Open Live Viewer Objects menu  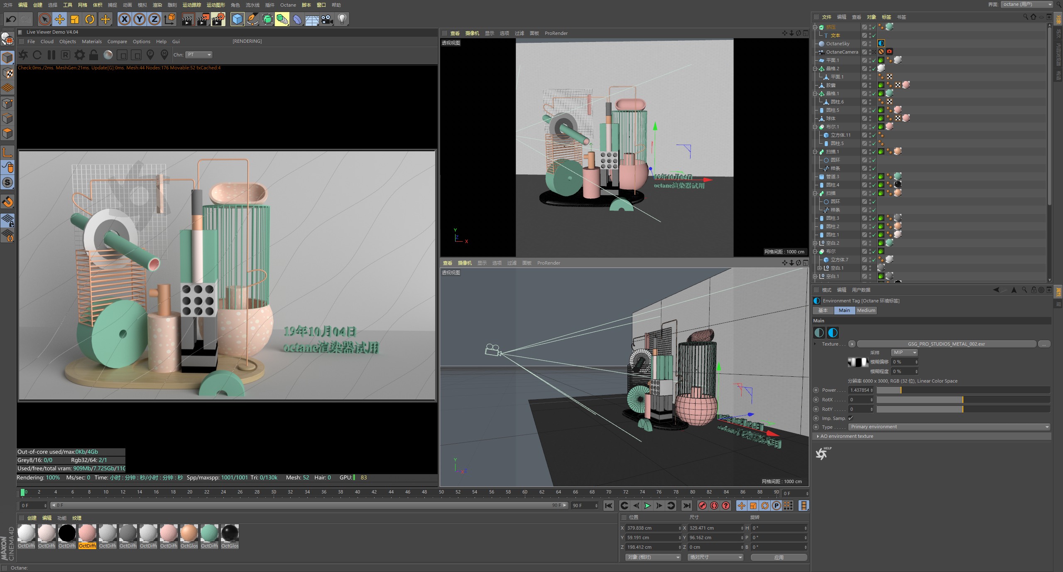click(67, 42)
